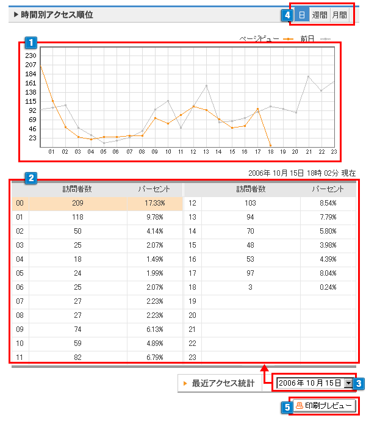Switch to the 週間 weekly tab
Viewport: 366px width, 421px height.
[x=319, y=15]
